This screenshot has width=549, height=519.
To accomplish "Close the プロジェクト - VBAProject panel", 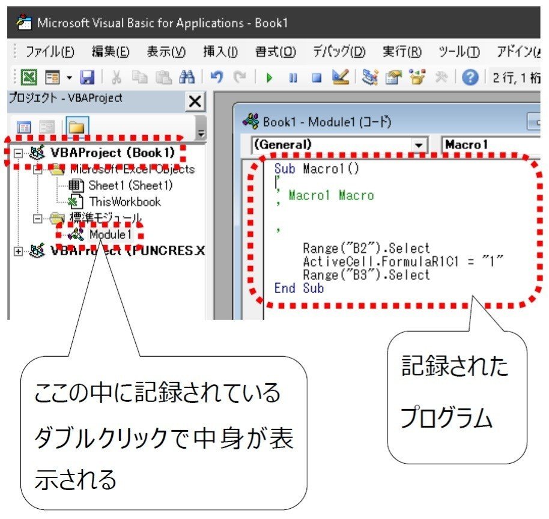I will 195,102.
